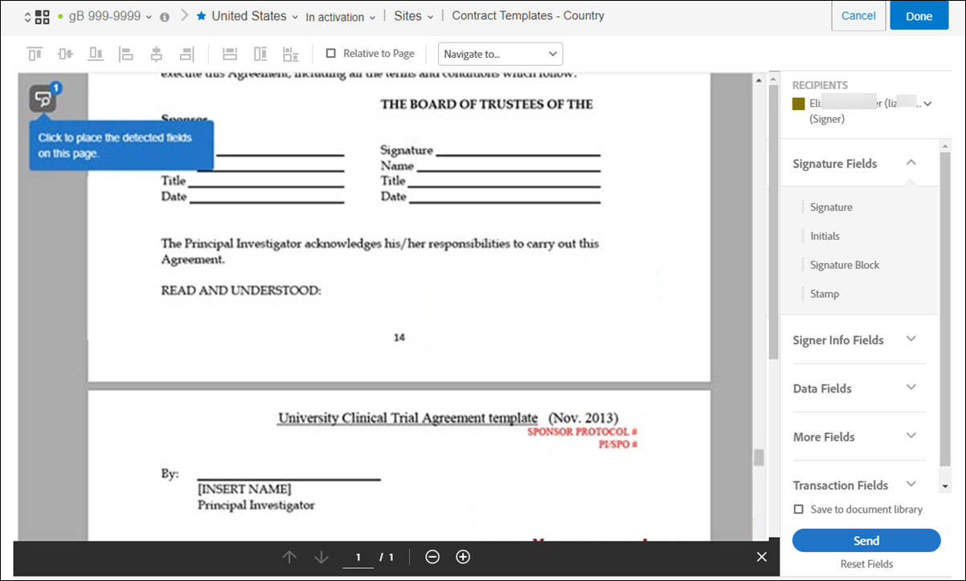Collapse the Signature Fields section
Image resolution: width=966 pixels, height=581 pixels.
911,162
